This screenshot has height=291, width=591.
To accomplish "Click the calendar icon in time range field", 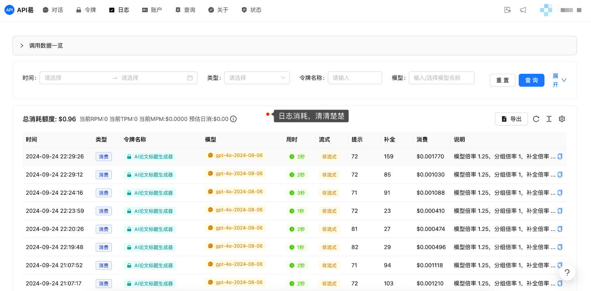I will pyautogui.click(x=190, y=78).
